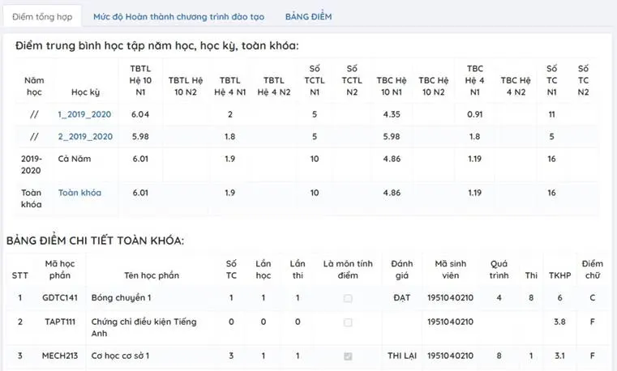Open semester link 2_2019_2020
The height and width of the screenshot is (371, 617).
point(85,136)
